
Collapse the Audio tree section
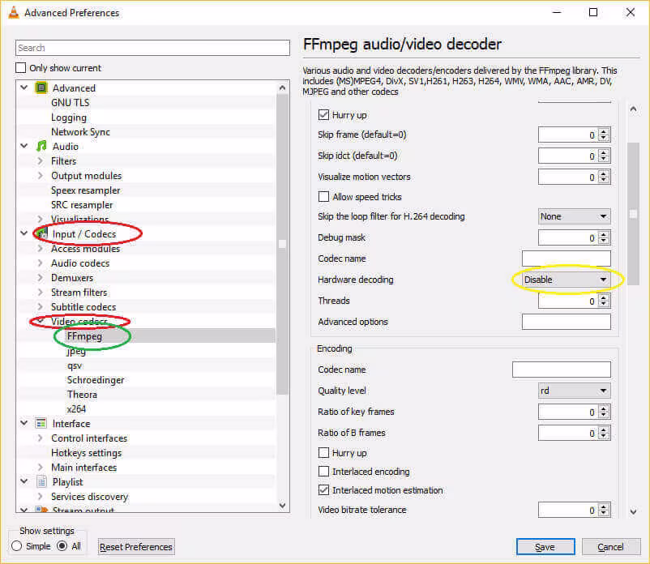[24, 147]
